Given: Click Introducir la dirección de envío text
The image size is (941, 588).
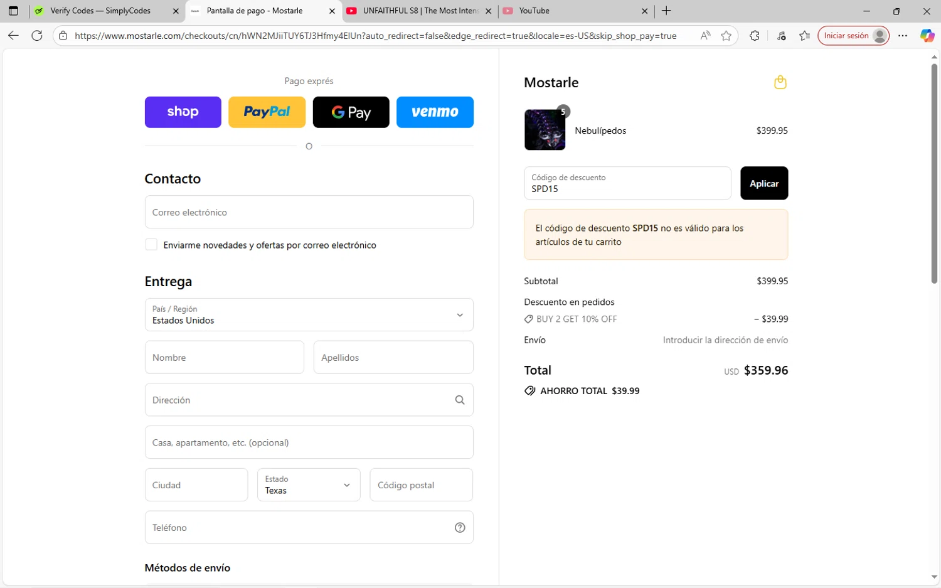Looking at the screenshot, I should [725, 339].
